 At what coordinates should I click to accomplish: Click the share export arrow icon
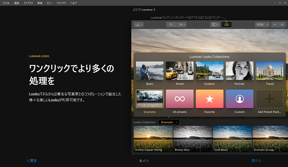171,25
